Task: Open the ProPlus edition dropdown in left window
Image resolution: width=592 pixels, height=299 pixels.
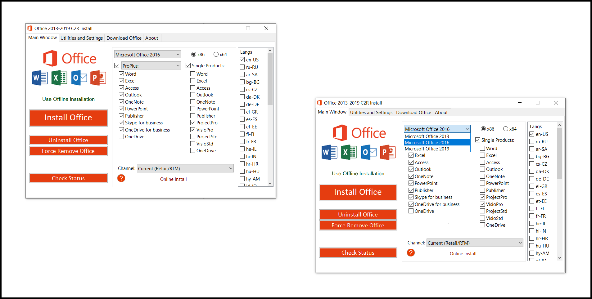Action: [x=151, y=66]
